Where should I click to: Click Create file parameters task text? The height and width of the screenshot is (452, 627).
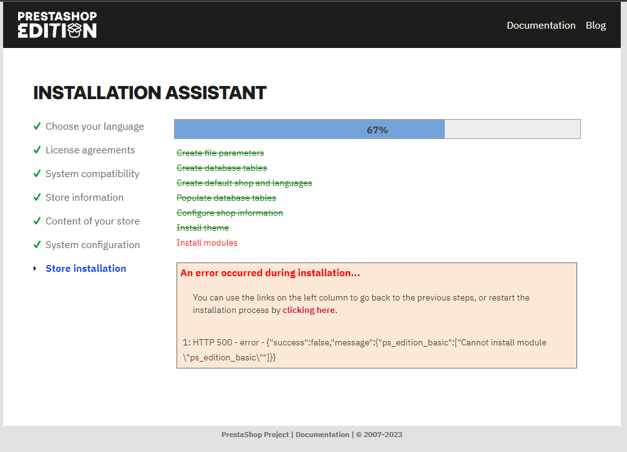220,153
